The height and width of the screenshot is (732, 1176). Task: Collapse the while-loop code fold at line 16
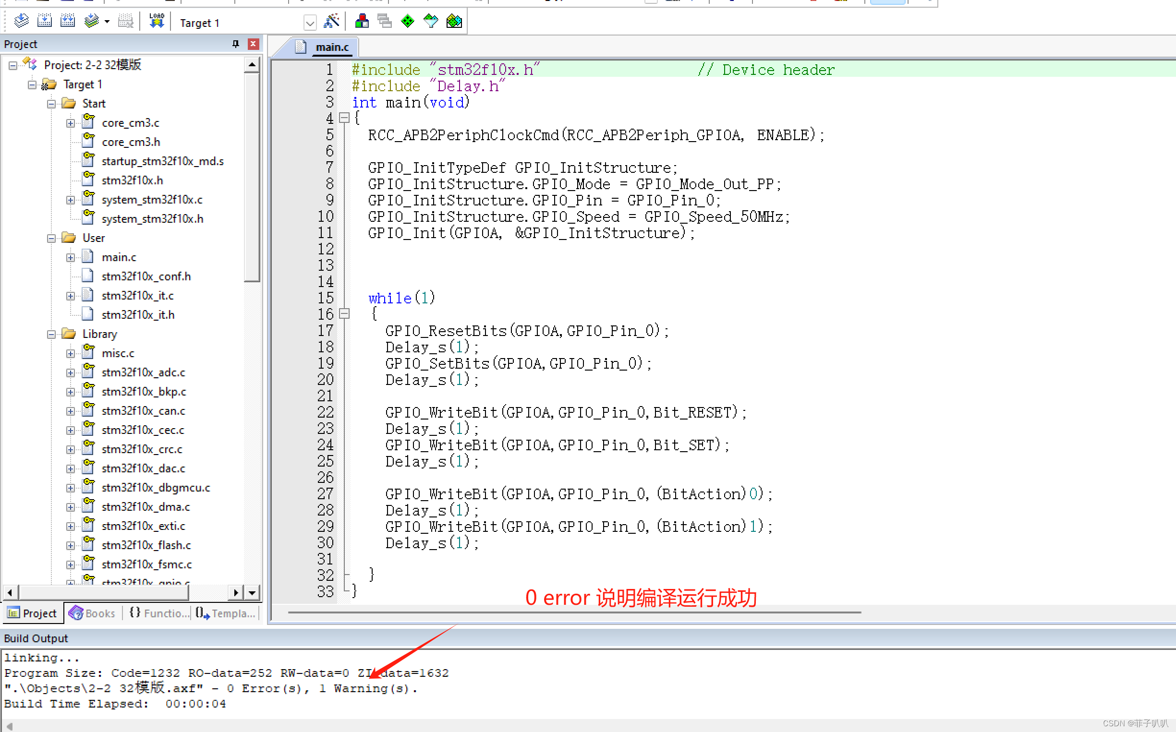coord(344,314)
